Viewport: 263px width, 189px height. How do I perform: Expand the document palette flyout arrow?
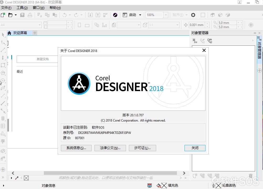[11, 178]
